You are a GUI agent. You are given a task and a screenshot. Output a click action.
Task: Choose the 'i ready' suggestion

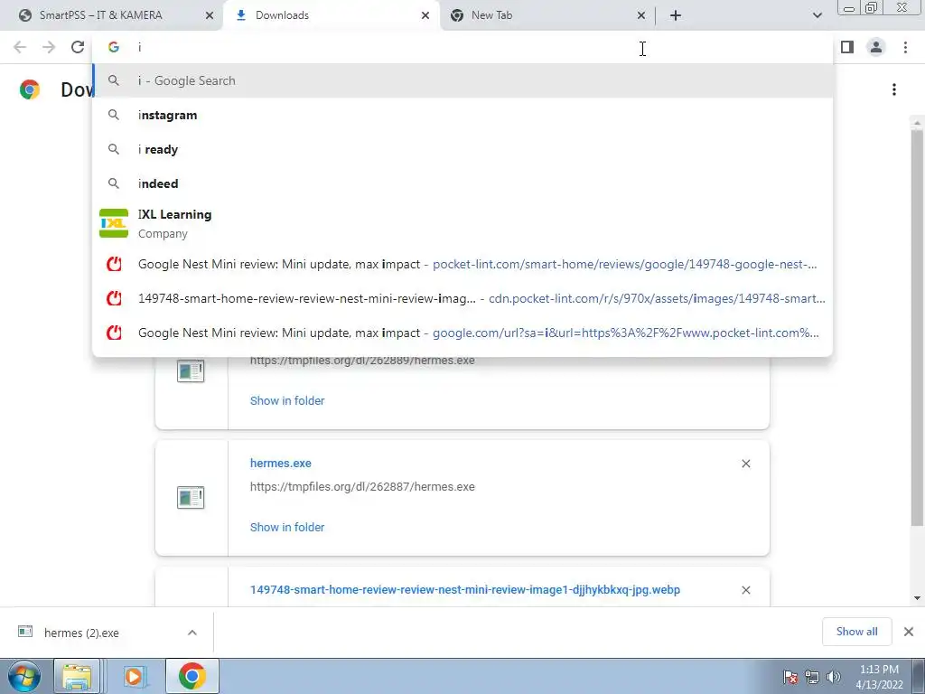point(463,149)
